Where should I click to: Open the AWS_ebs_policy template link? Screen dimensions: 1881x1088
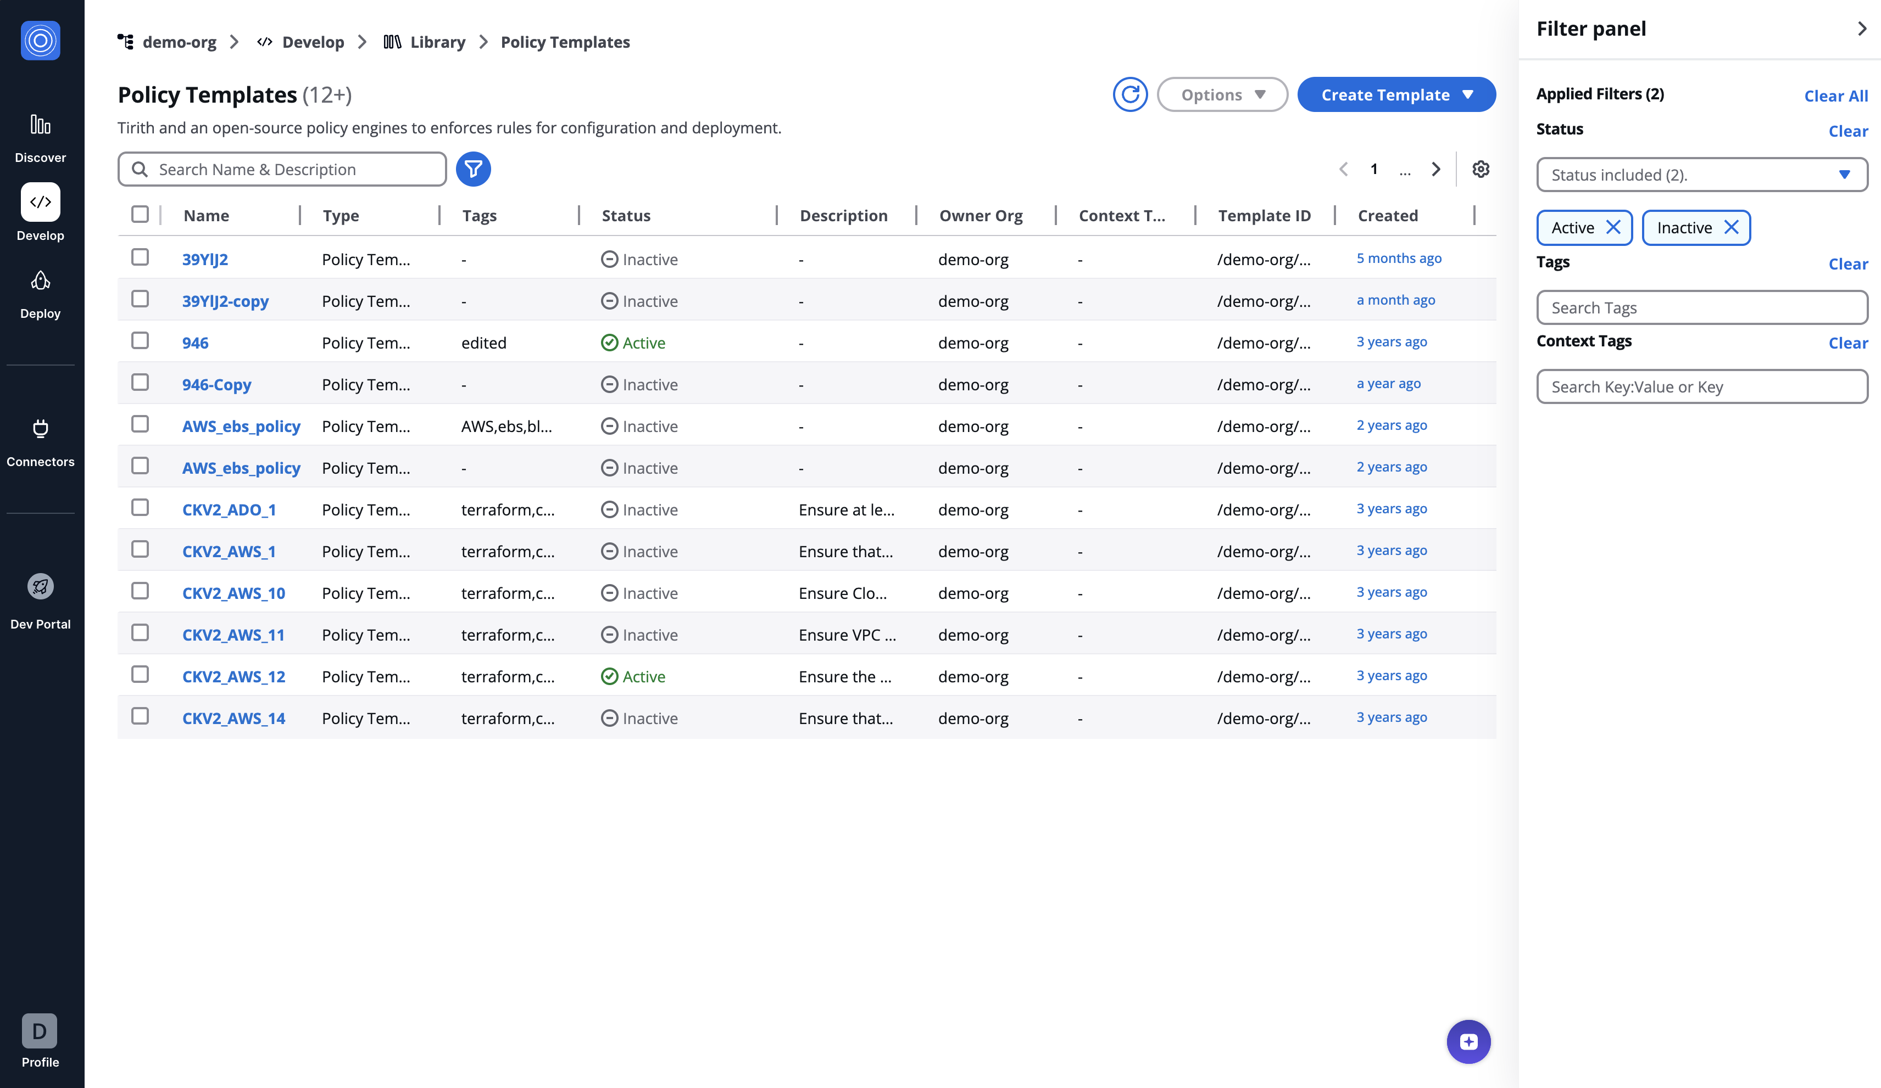pos(241,427)
